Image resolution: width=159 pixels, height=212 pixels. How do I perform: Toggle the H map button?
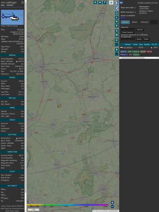click(100, 2)
